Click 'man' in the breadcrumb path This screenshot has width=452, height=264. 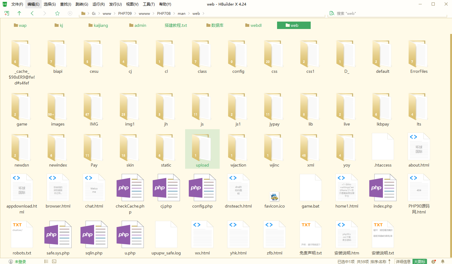181,14
